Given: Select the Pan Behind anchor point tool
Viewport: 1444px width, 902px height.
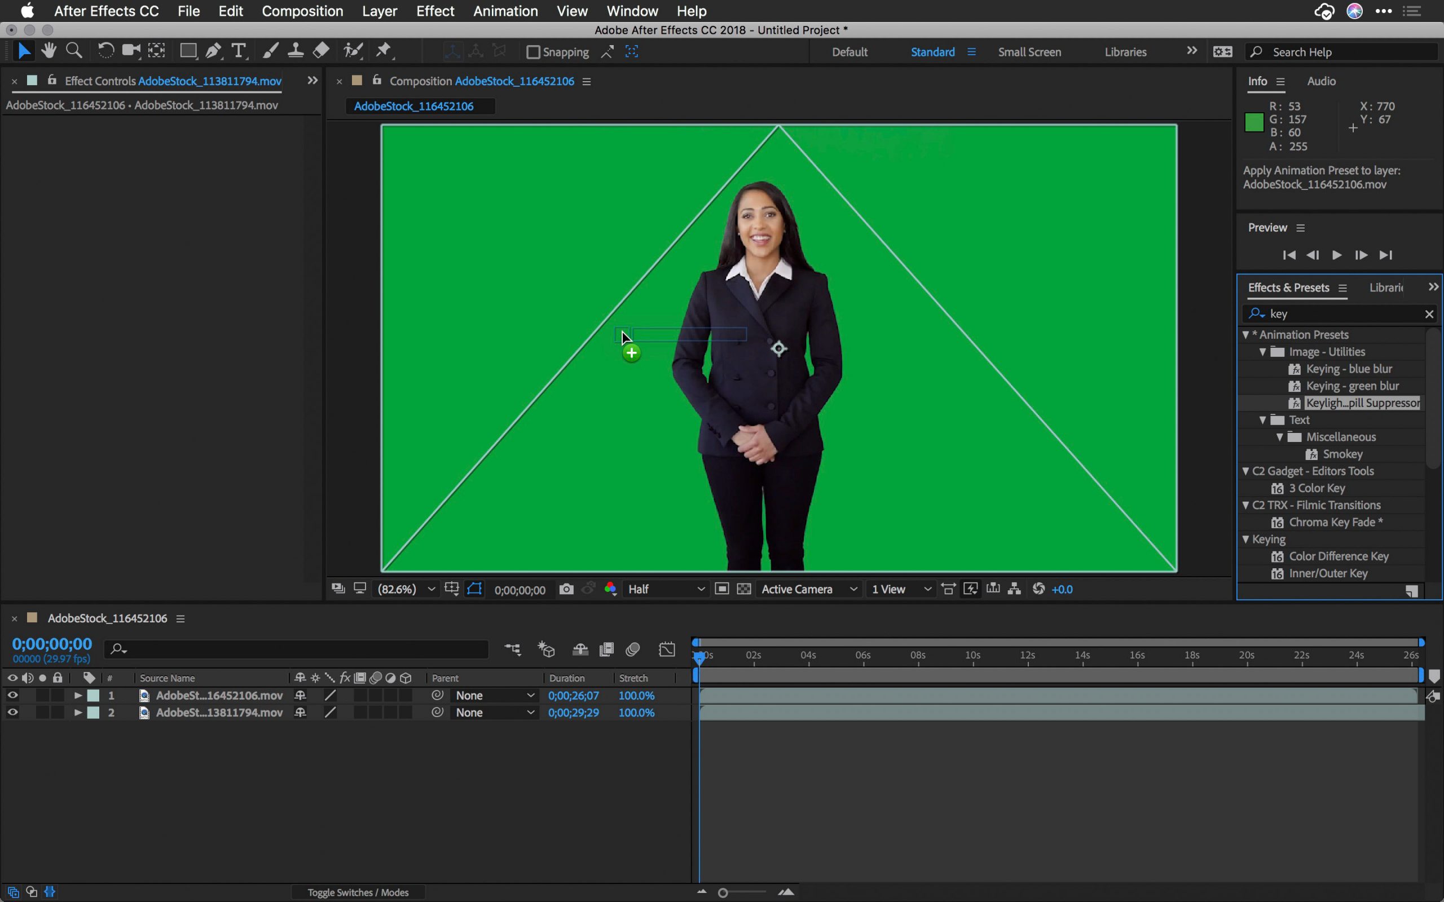Looking at the screenshot, I should [x=156, y=51].
